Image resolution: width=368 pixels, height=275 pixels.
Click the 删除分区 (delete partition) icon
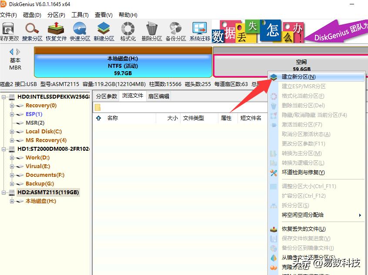pyautogui.click(x=151, y=30)
